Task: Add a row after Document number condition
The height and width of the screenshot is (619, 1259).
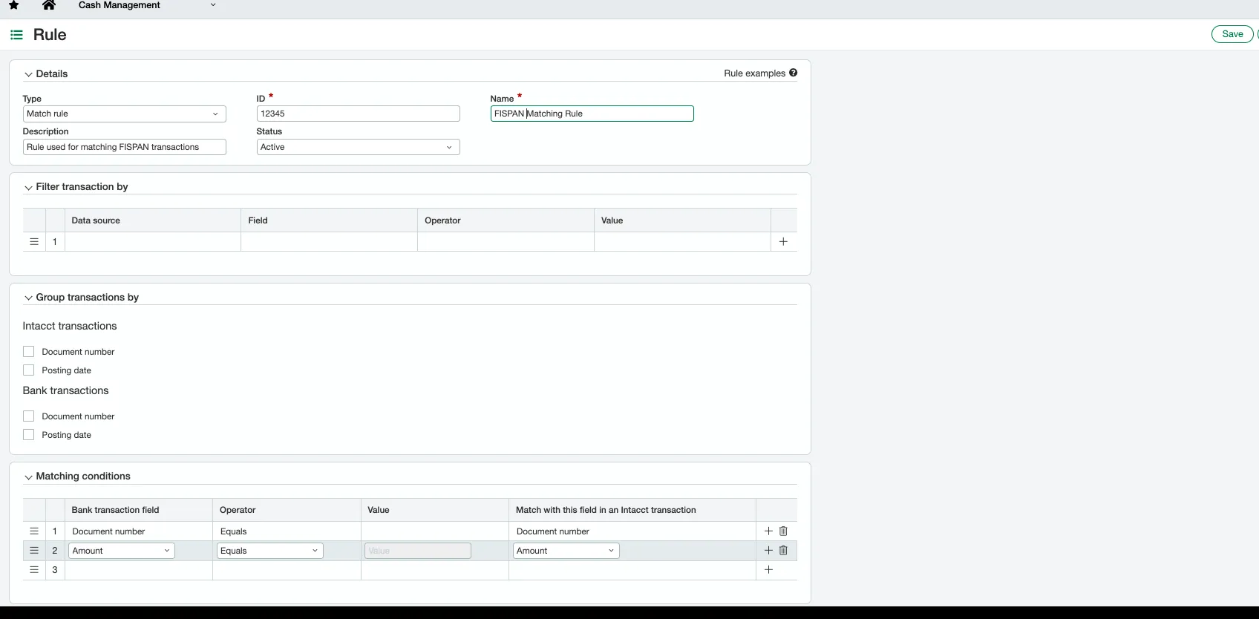Action: pyautogui.click(x=768, y=531)
